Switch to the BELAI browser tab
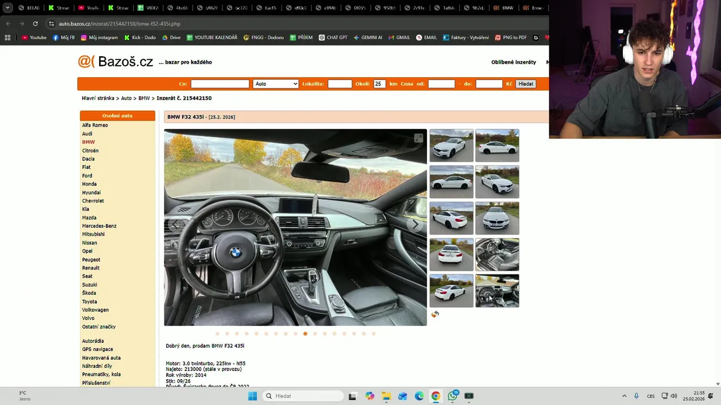The height and width of the screenshot is (405, 721). coord(29,8)
